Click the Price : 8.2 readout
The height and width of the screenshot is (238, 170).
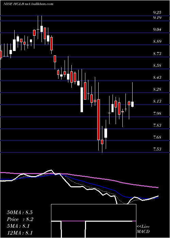pyautogui.click(x=20, y=219)
